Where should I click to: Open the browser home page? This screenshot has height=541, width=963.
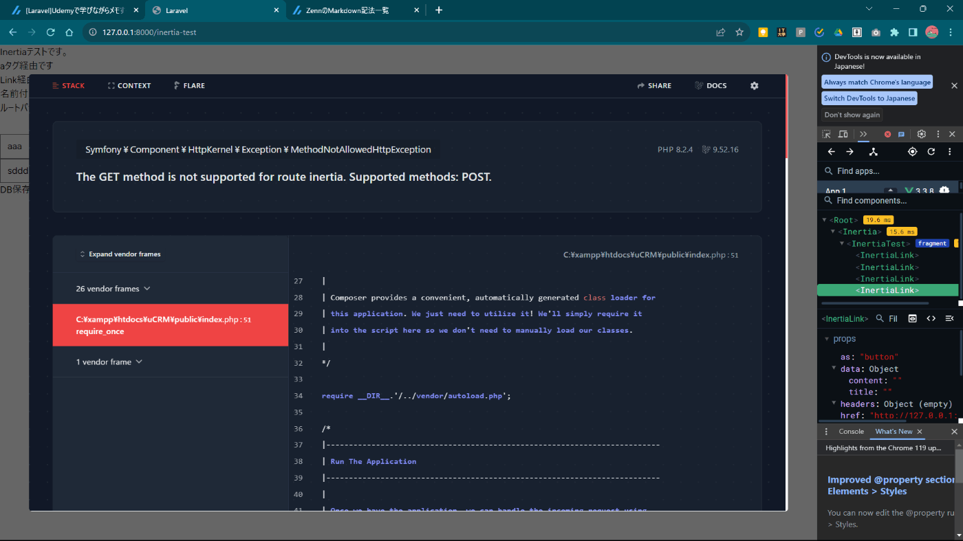point(69,32)
